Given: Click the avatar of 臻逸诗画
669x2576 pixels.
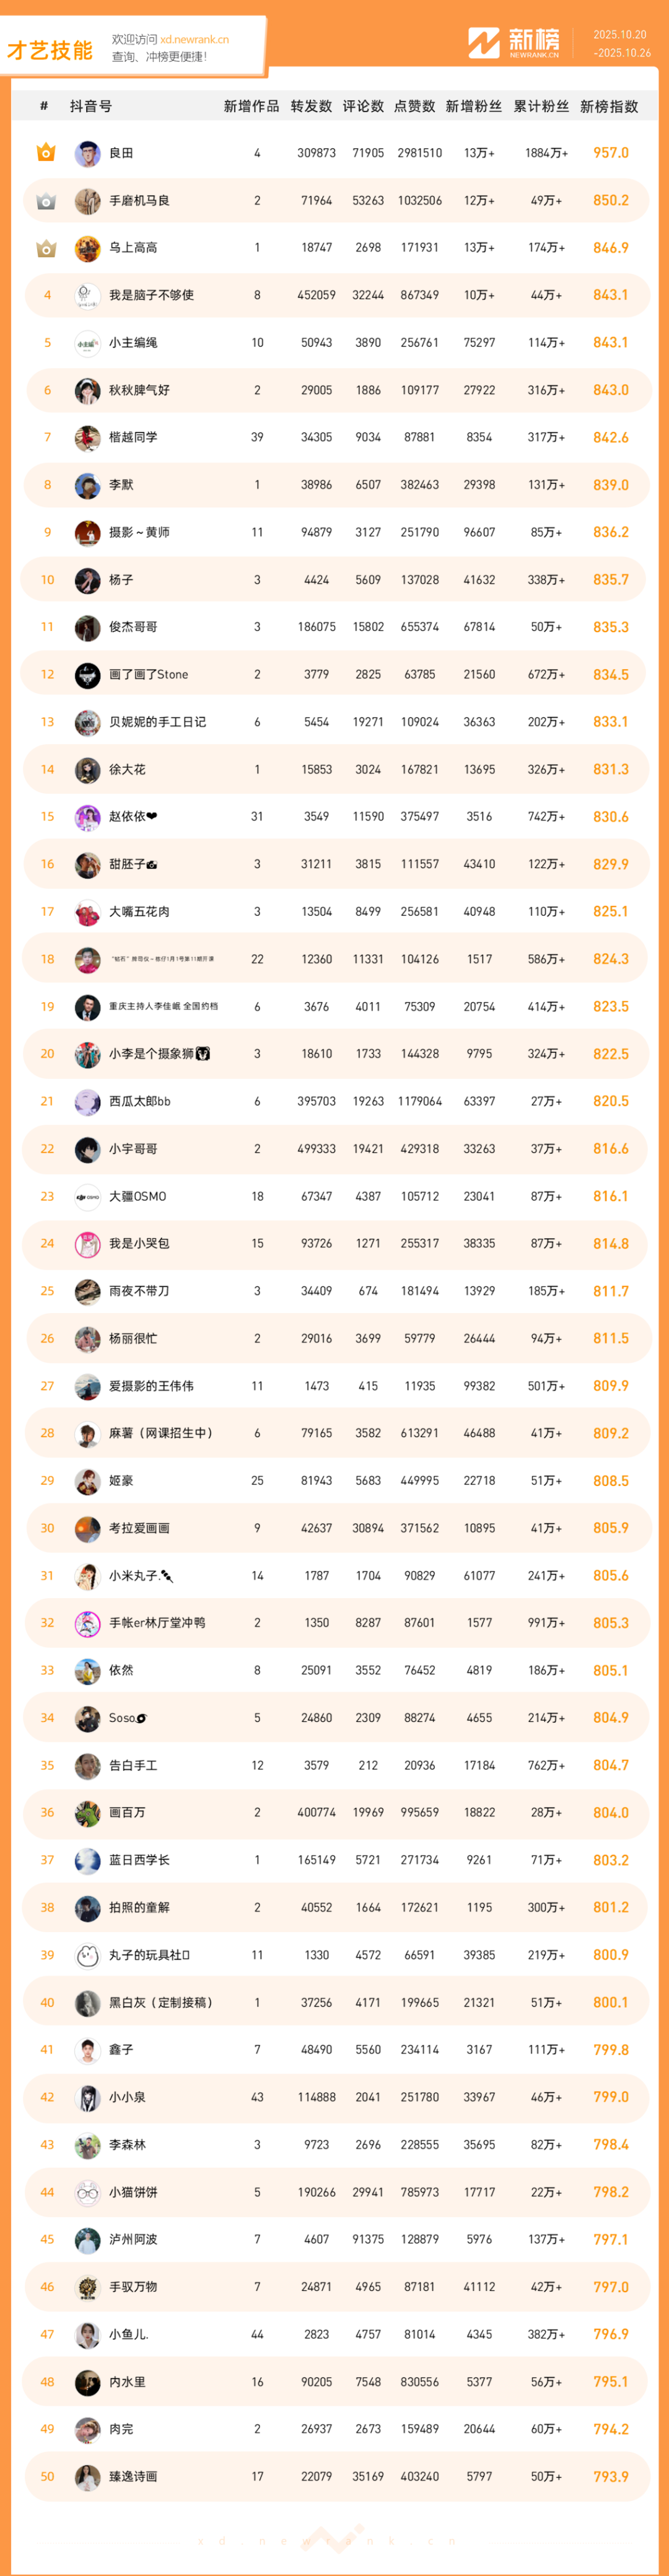Looking at the screenshot, I should click(87, 2477).
